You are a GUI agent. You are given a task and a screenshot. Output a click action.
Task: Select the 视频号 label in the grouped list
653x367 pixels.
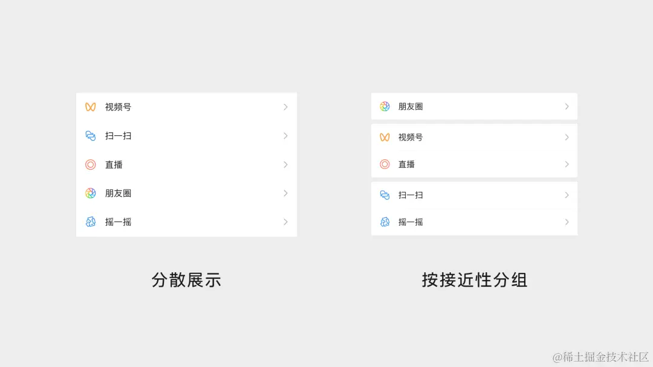[x=411, y=137]
